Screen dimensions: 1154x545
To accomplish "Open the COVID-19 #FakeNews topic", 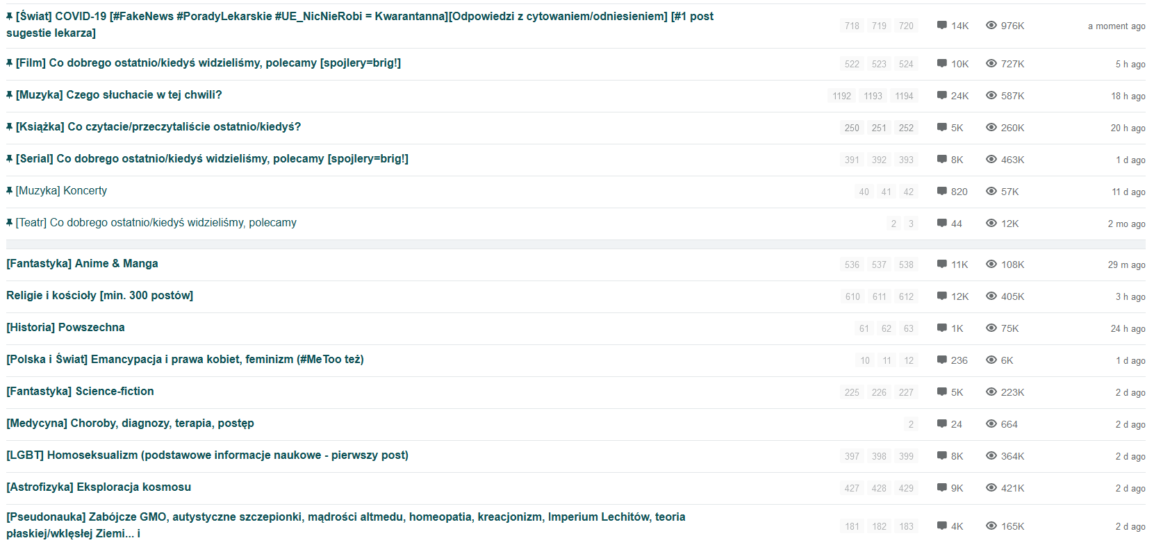I will (360, 24).
